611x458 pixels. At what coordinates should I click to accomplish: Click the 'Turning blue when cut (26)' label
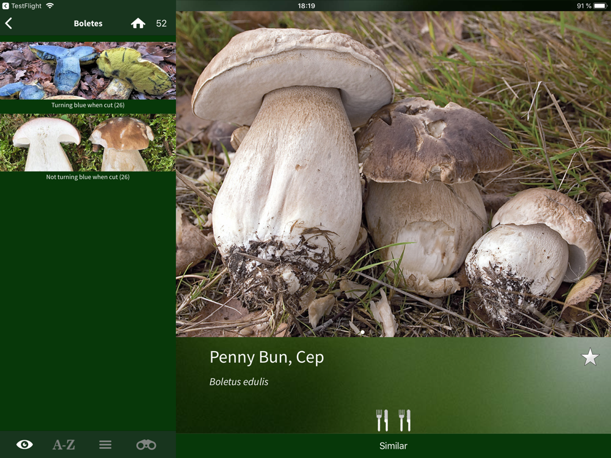pyautogui.click(x=87, y=105)
